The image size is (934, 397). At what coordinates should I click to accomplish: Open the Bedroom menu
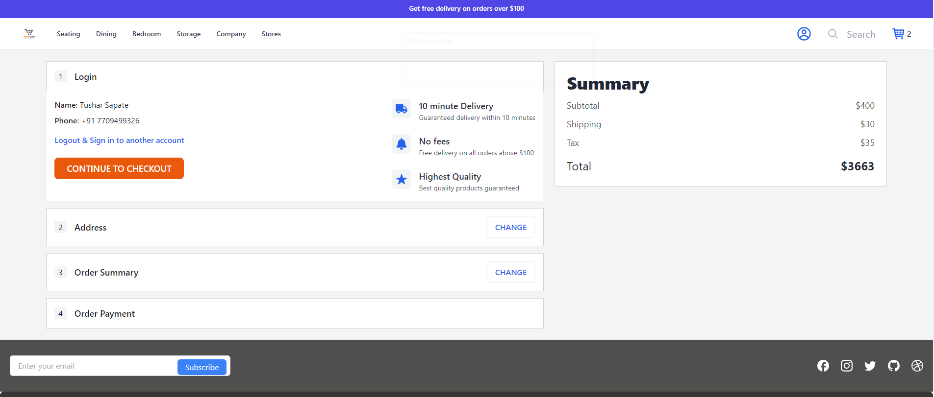click(147, 34)
